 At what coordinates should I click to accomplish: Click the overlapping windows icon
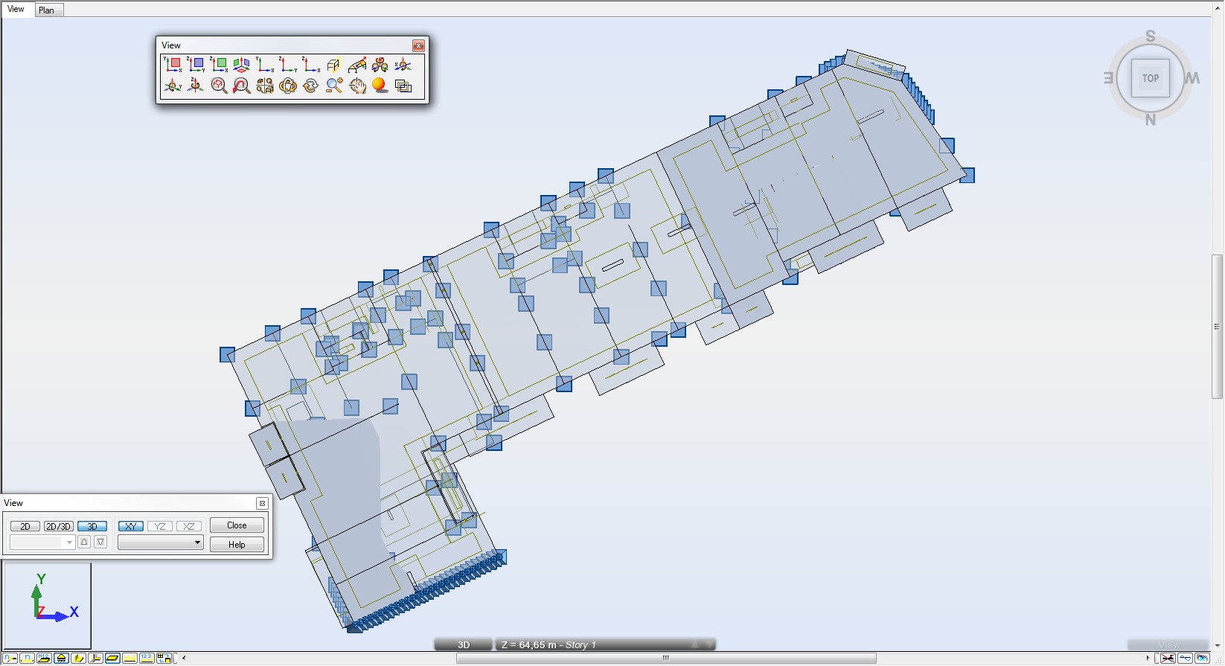coord(403,86)
